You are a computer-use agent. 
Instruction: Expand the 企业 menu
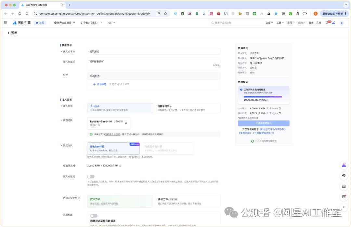pyautogui.click(x=269, y=23)
